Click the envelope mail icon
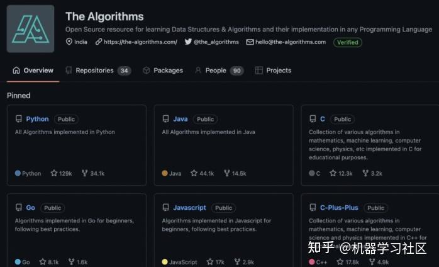This screenshot has width=439, height=267. (x=250, y=42)
